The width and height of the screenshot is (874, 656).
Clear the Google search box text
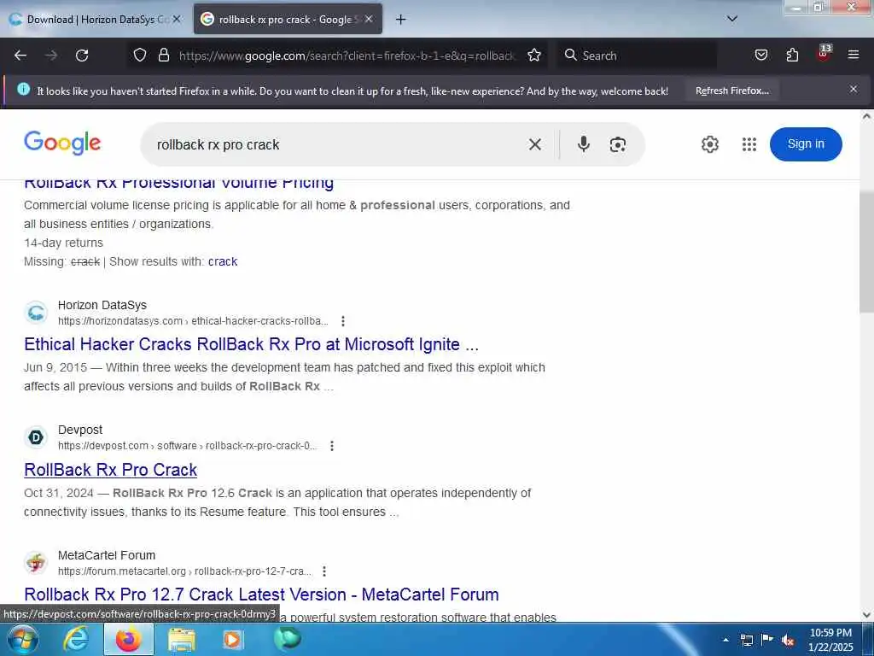534,144
